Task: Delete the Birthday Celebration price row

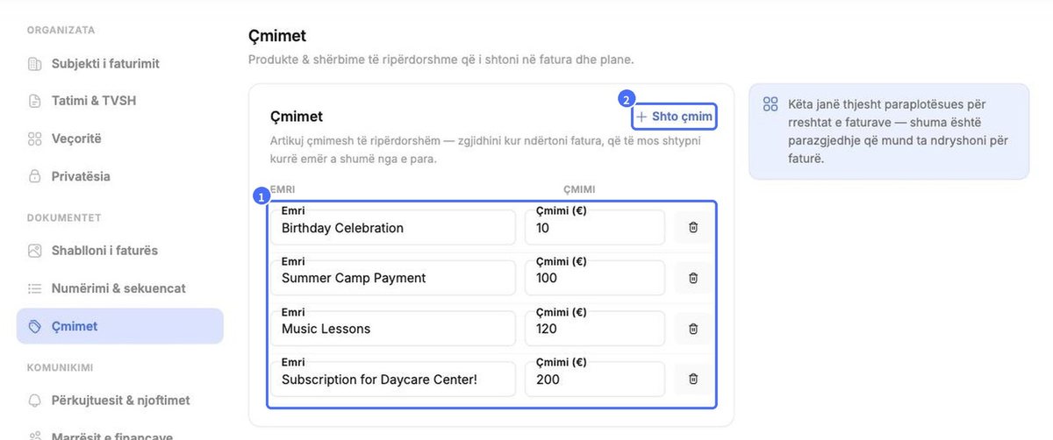Action: click(692, 228)
